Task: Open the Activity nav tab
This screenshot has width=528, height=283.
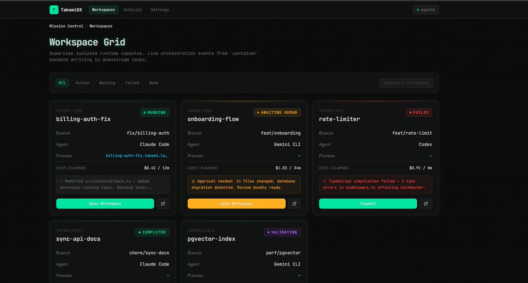Action: 133,10
